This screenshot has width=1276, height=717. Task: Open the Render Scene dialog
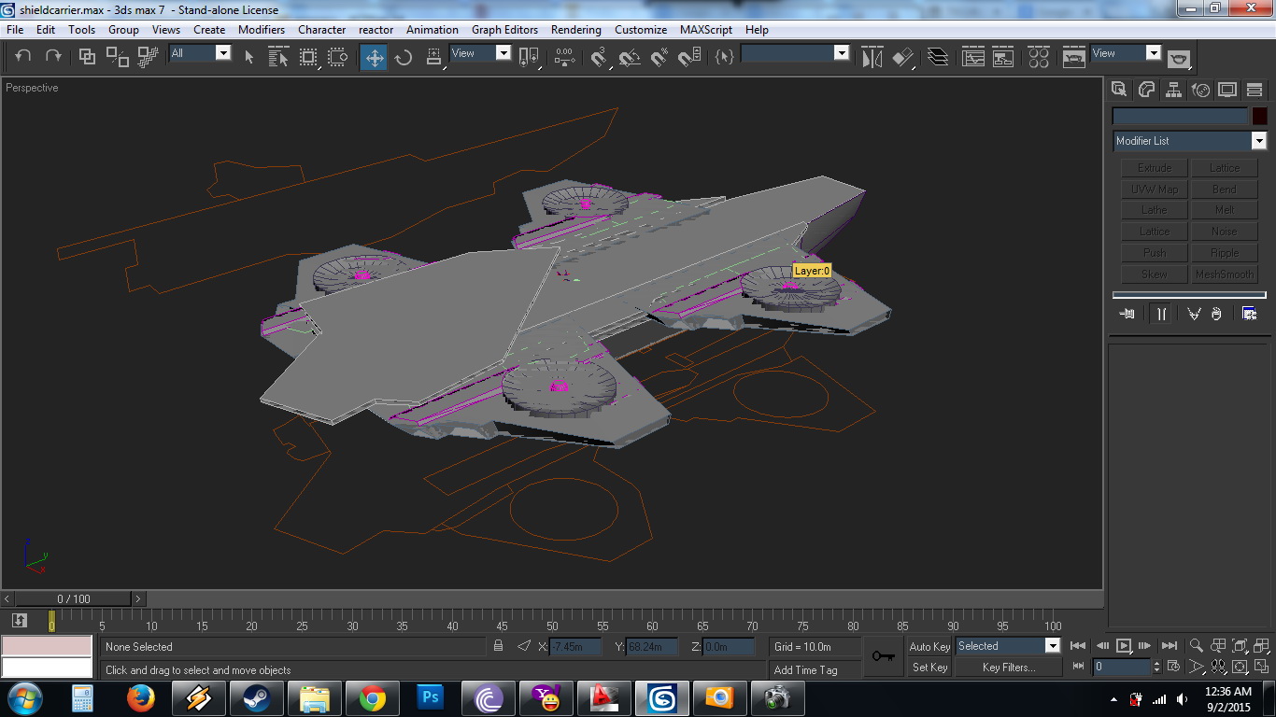pos(1074,57)
